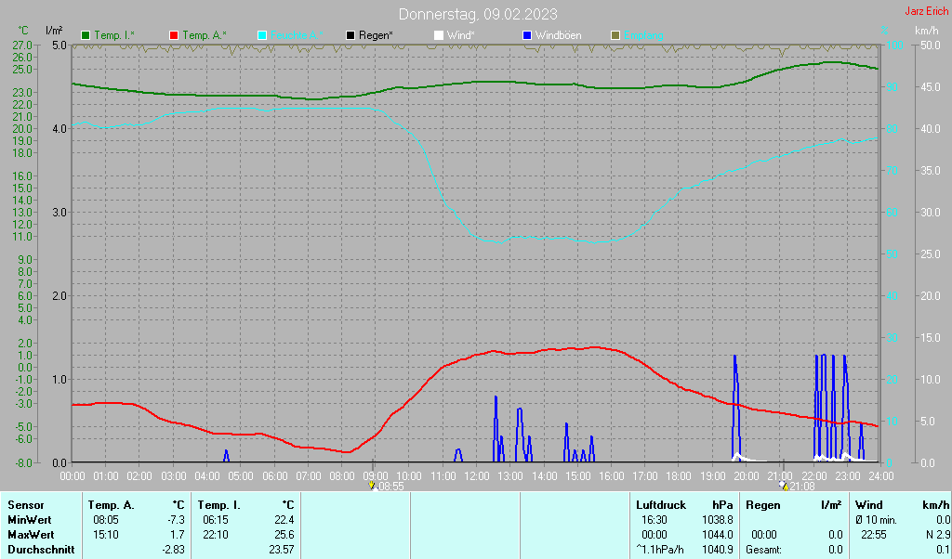This screenshot has width=952, height=559.
Task: Select the Temp. I.* legend label
Action: [114, 36]
